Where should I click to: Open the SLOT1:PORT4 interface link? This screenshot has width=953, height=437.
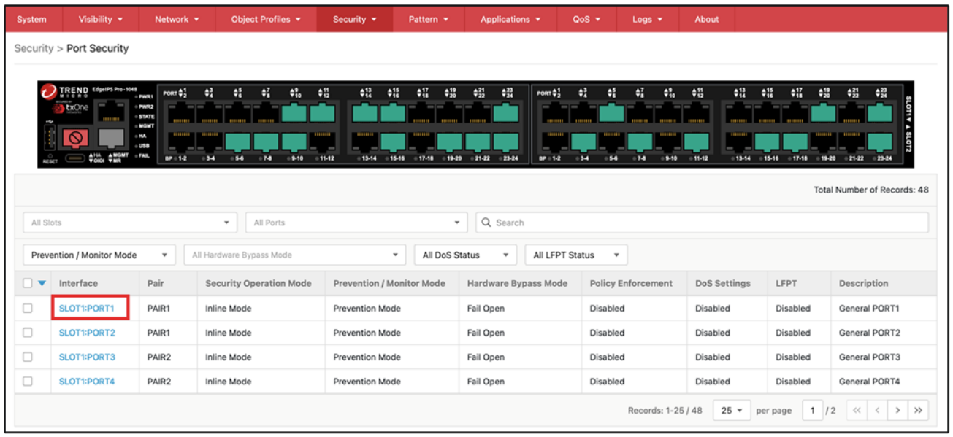pos(87,382)
